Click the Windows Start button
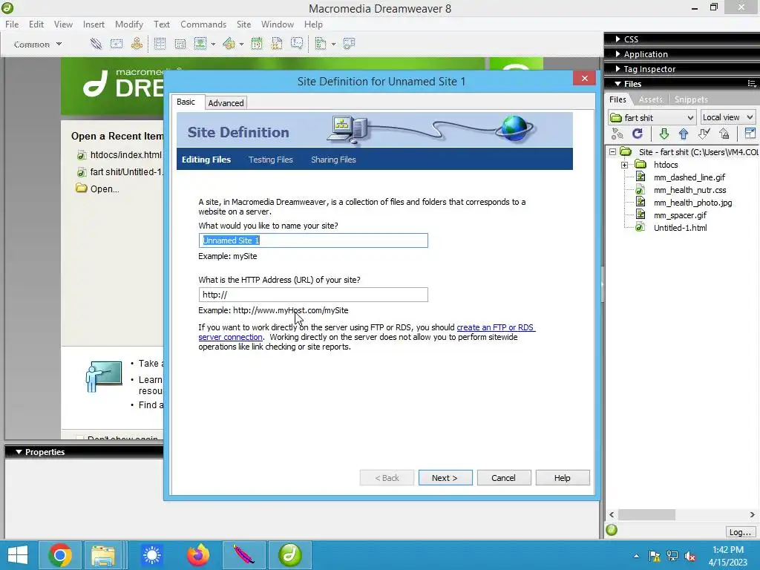 point(18,555)
